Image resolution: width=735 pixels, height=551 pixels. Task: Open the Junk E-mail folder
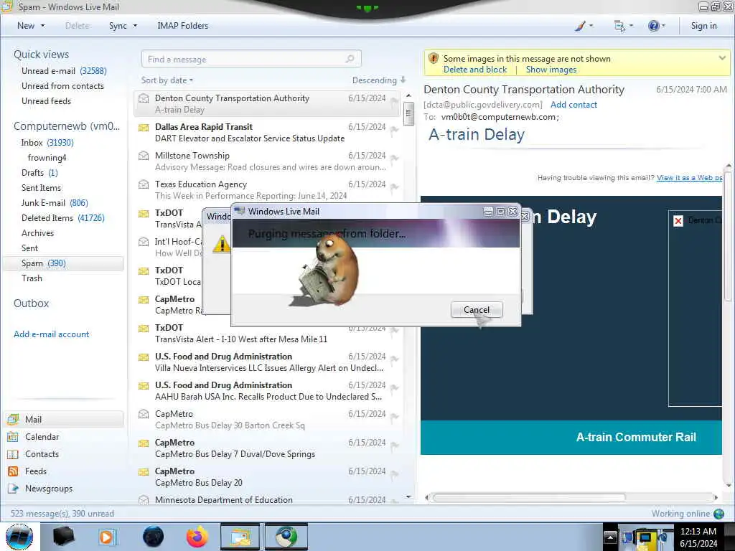(x=55, y=202)
